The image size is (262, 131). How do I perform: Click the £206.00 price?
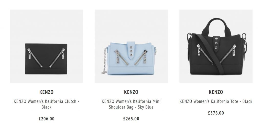pyautogui.click(x=47, y=119)
